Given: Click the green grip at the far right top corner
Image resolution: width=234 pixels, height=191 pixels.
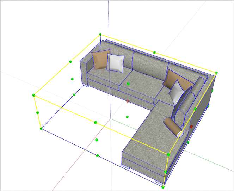Looking at the screenshot, I should (x=217, y=73).
